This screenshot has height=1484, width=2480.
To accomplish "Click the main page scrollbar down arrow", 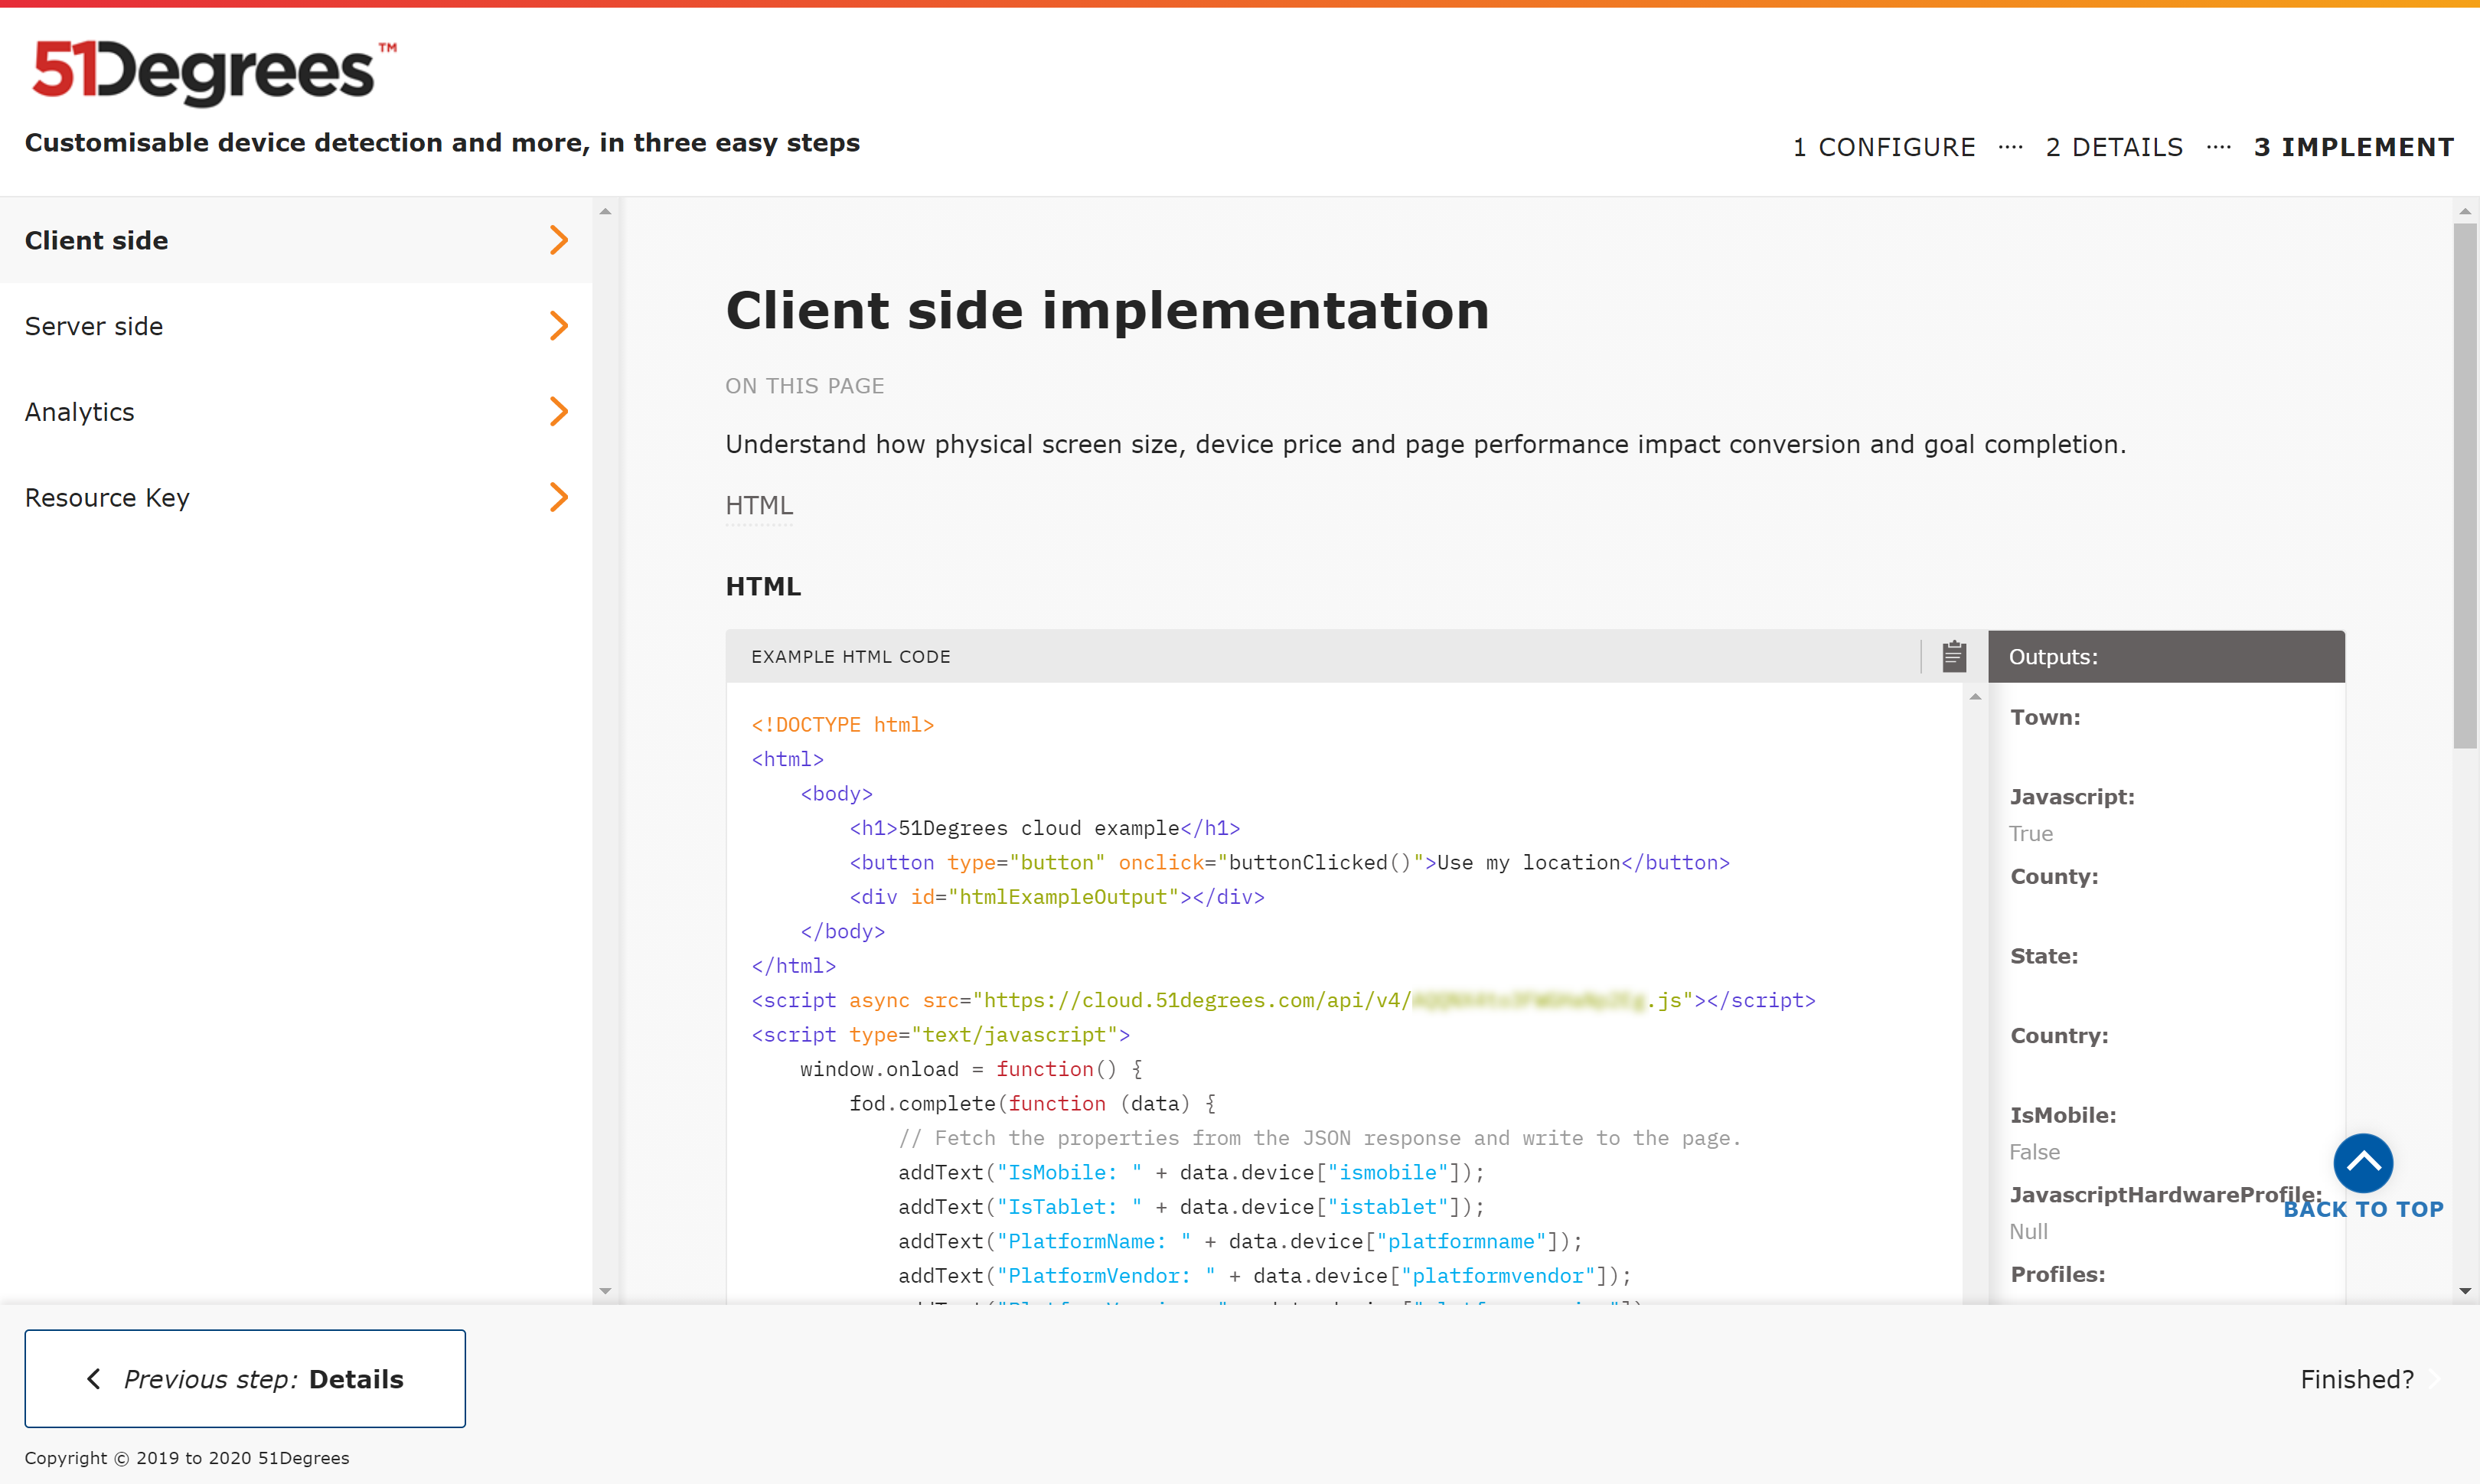I will (2465, 1291).
